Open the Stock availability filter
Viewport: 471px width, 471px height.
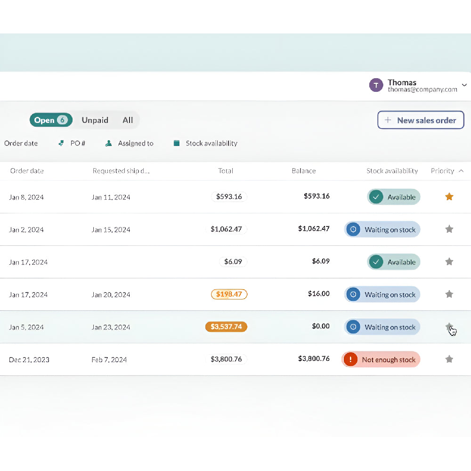205,143
